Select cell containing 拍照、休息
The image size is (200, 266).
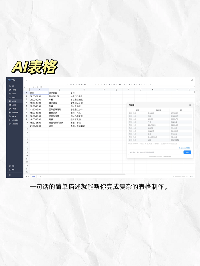(x=84, y=113)
